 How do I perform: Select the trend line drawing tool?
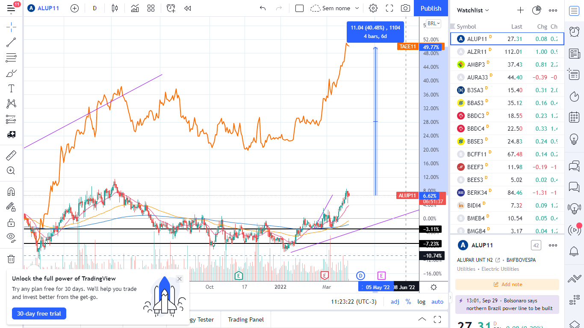(11, 42)
